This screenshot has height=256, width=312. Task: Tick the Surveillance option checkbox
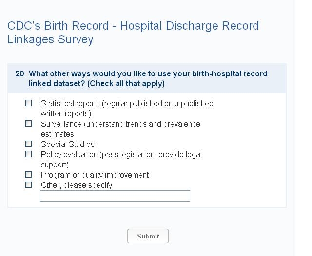point(29,124)
